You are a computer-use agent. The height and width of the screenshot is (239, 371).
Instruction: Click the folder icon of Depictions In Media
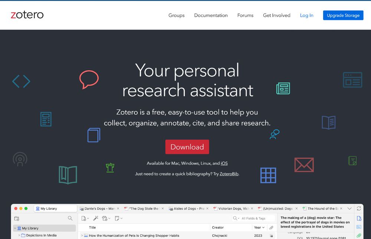tap(23, 235)
